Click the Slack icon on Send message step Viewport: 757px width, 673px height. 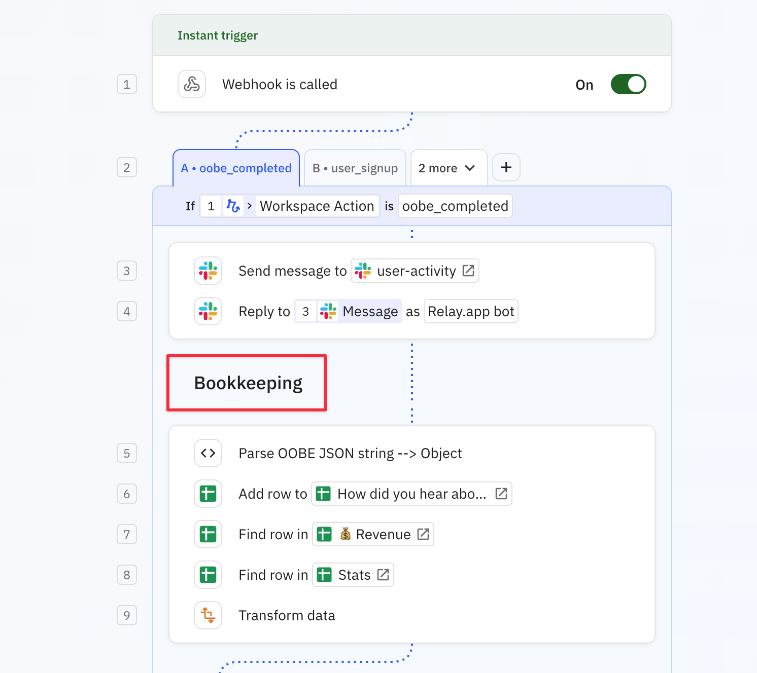coord(208,271)
